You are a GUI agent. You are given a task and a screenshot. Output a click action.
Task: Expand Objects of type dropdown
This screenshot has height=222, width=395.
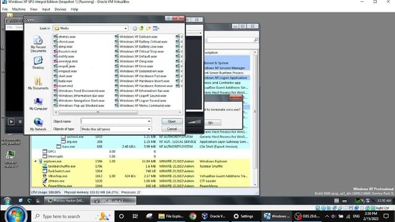149,129
